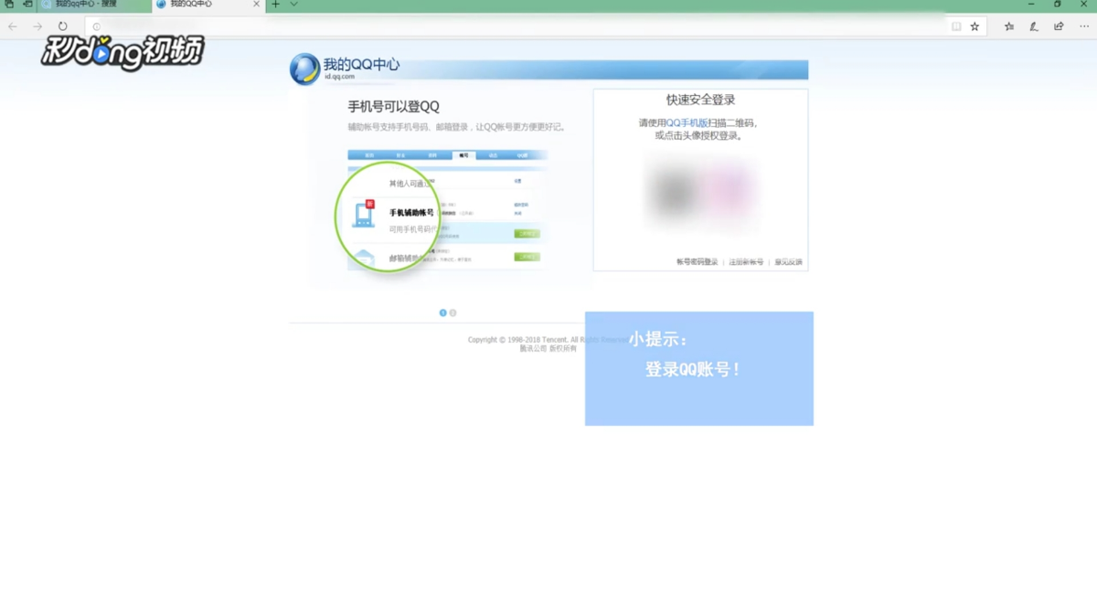Click the 快速安全登录 title
This screenshot has height=603, width=1097.
[700, 100]
